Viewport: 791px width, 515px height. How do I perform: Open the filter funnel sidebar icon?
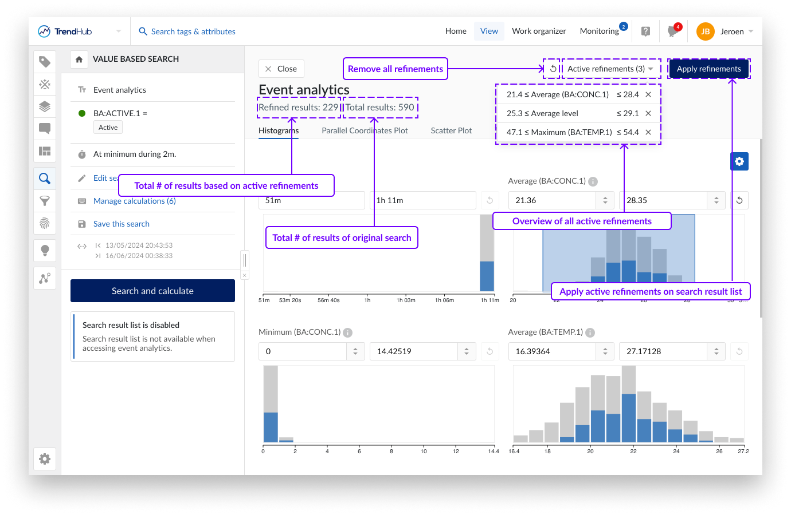pyautogui.click(x=45, y=201)
